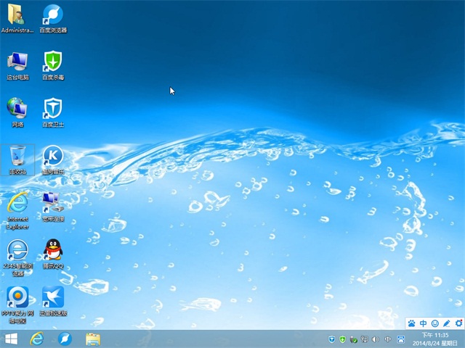This screenshot has height=348, width=465.
Task: Click the pen handwriting icon on IME bar
Action: pos(446,323)
